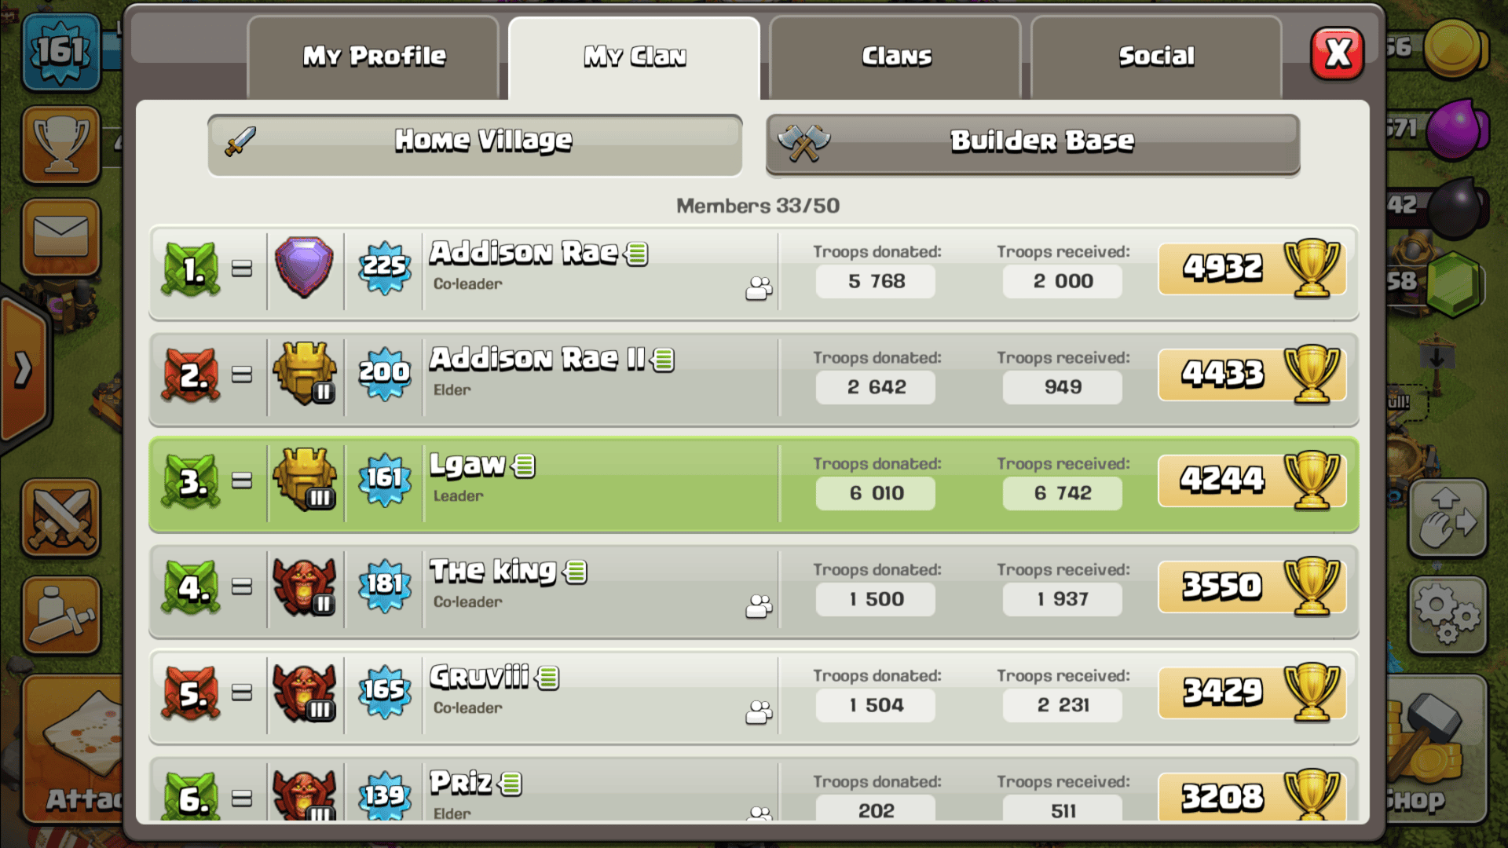1508x848 pixels.
Task: Switch the member list to Builder Base
Action: 1033,144
